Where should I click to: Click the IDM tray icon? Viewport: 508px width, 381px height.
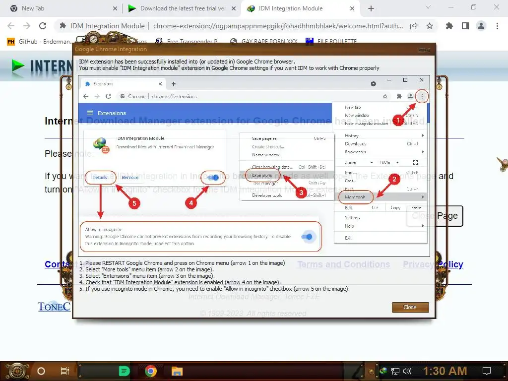tap(383, 371)
